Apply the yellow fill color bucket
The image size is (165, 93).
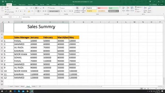[29, 11]
